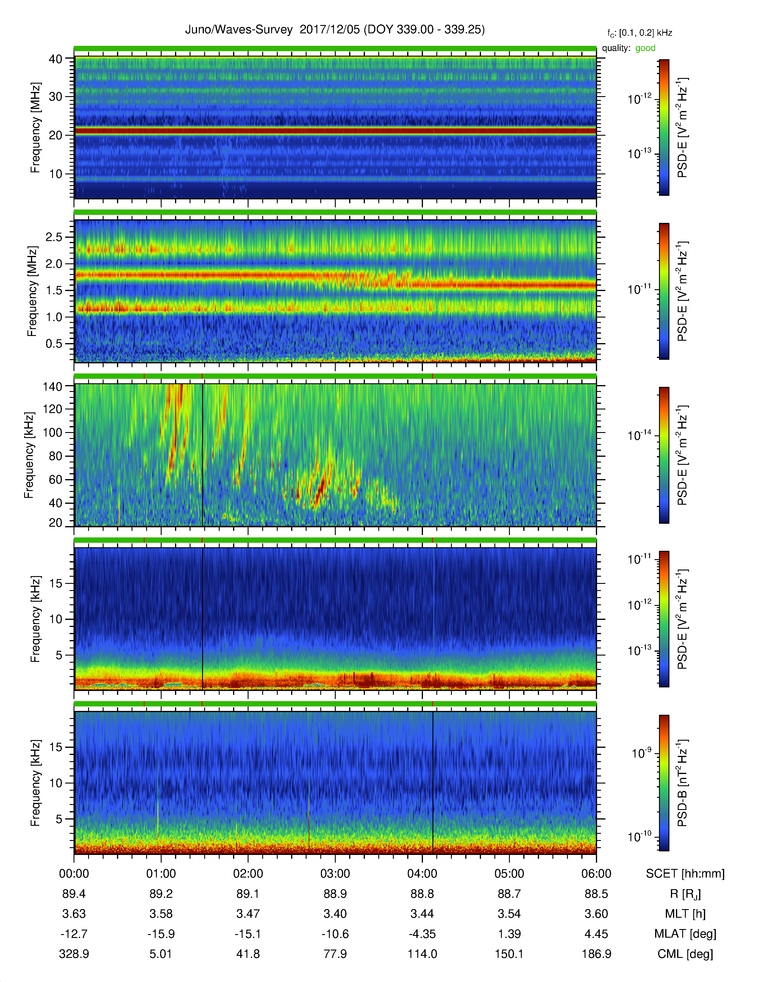Click the top panel PSD-E colorbar
The height and width of the screenshot is (982, 759).
coord(664,127)
